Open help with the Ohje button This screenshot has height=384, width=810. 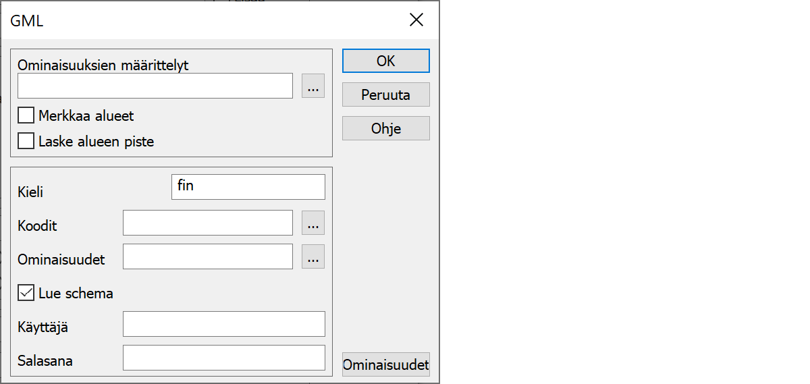click(x=385, y=128)
